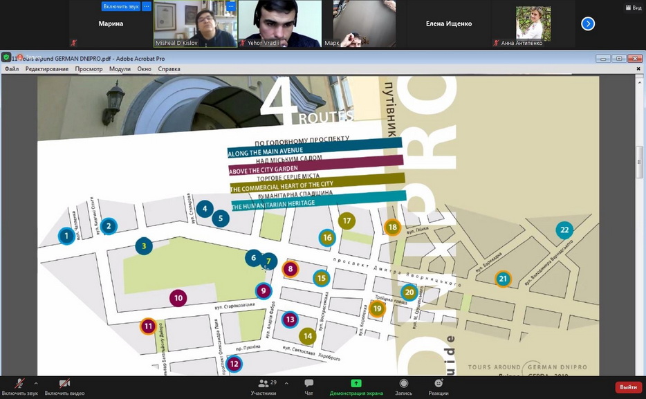Click the Троїцька площа label
This screenshot has width=646, height=399.
tap(391, 300)
